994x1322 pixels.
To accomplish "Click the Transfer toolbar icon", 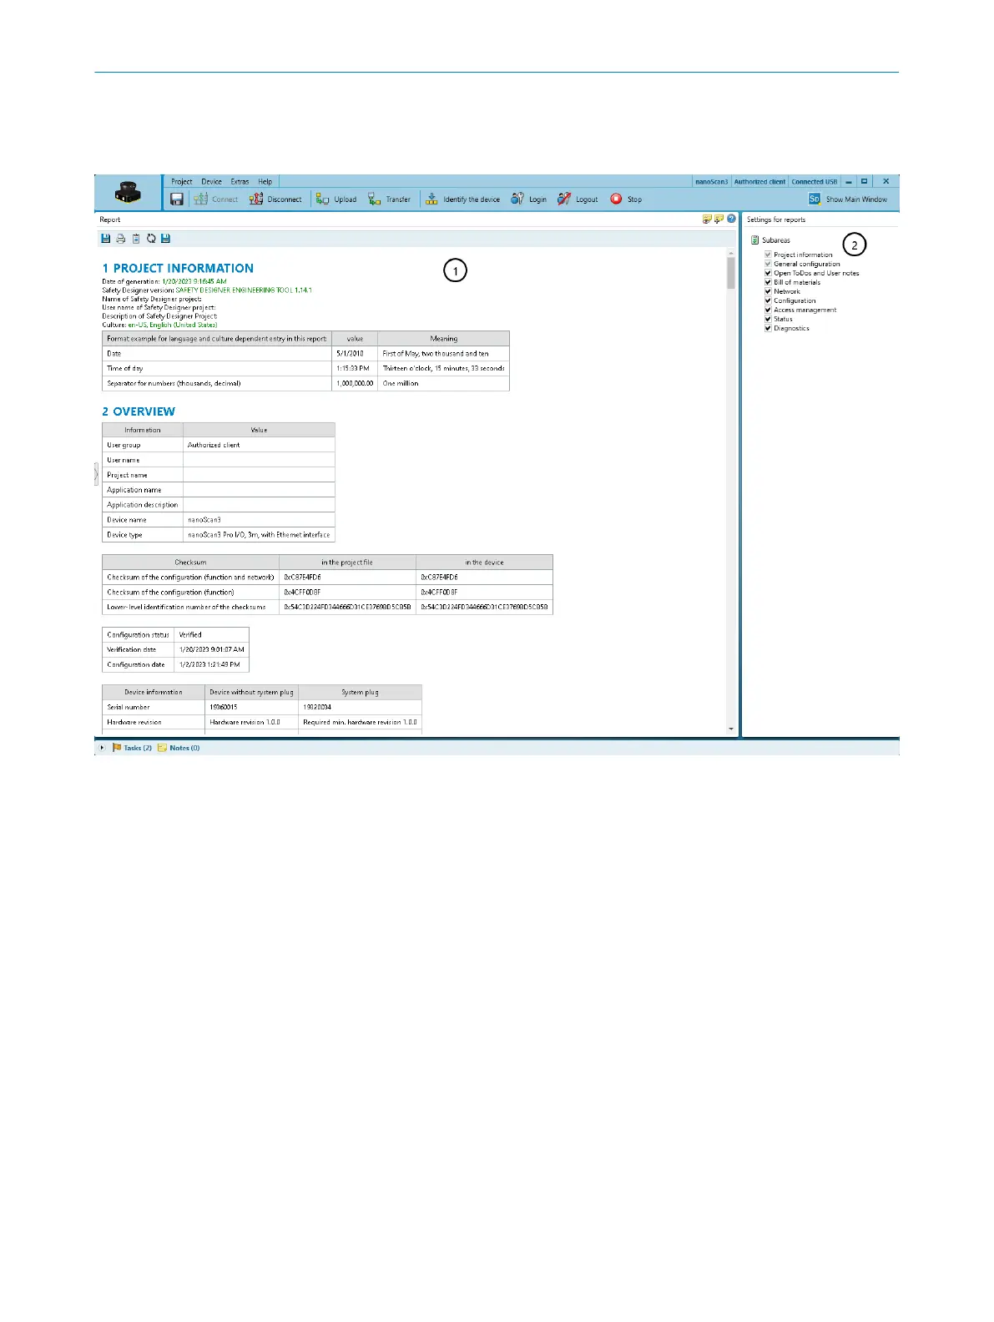I will click(x=375, y=199).
